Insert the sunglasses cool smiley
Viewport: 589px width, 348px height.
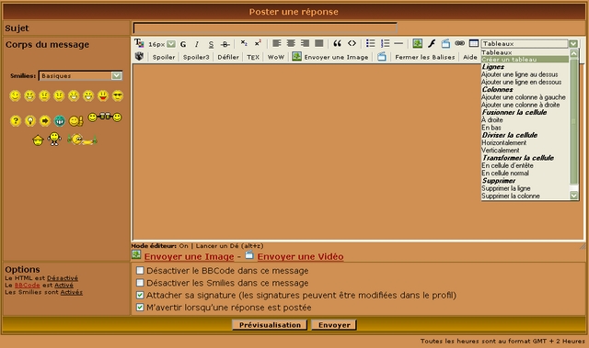coord(118,95)
